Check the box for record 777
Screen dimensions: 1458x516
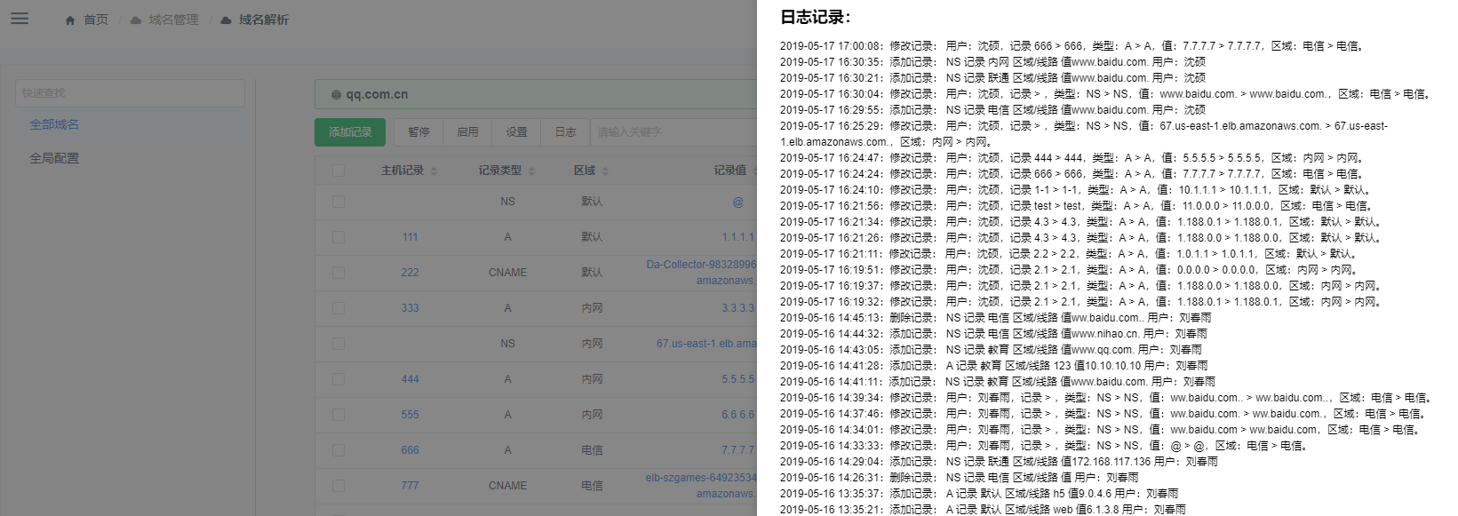pyautogui.click(x=339, y=486)
